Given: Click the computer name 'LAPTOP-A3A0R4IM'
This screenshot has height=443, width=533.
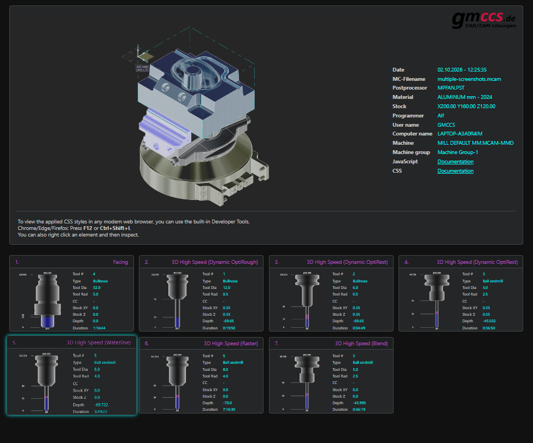Looking at the screenshot, I should (x=460, y=133).
